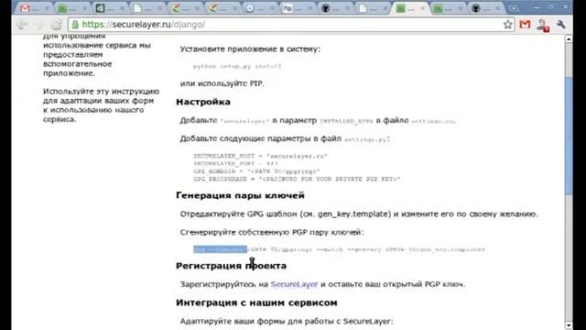Click 'gen_key.template' in the GPG paragraph

[x=353, y=214]
